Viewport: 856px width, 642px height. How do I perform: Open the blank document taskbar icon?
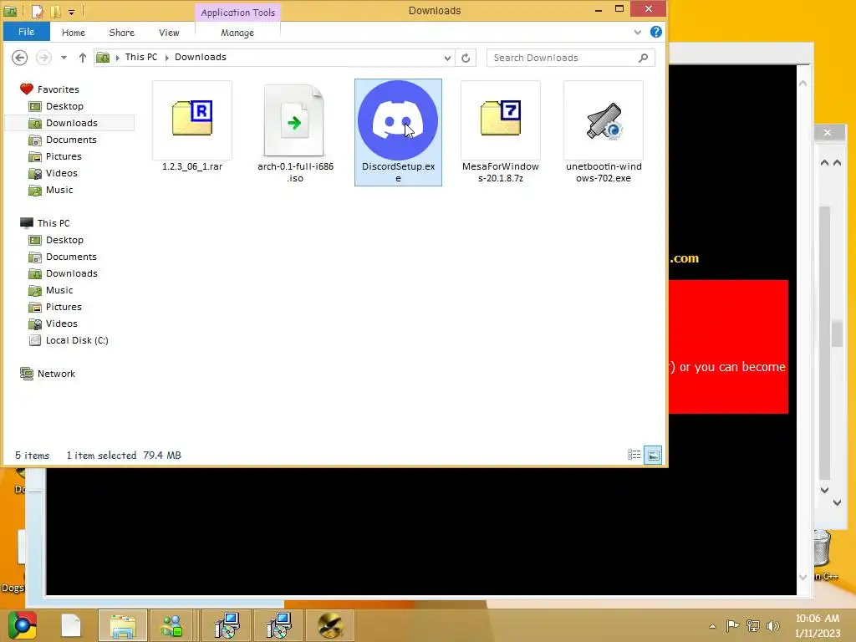click(71, 625)
